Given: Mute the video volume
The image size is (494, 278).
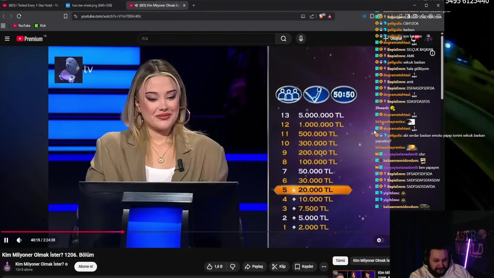Looking at the screenshot, I should [19, 240].
